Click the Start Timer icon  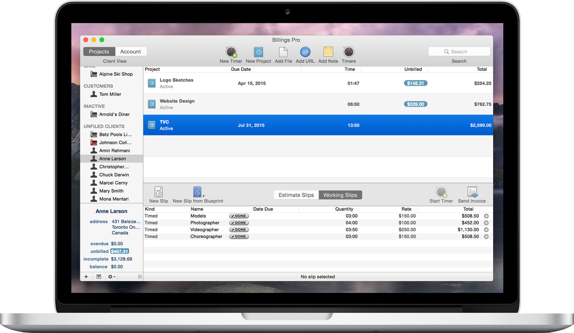coord(441,192)
